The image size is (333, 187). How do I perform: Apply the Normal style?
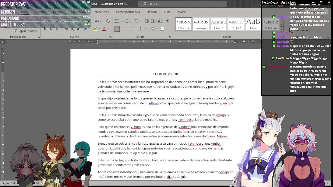click(x=183, y=24)
